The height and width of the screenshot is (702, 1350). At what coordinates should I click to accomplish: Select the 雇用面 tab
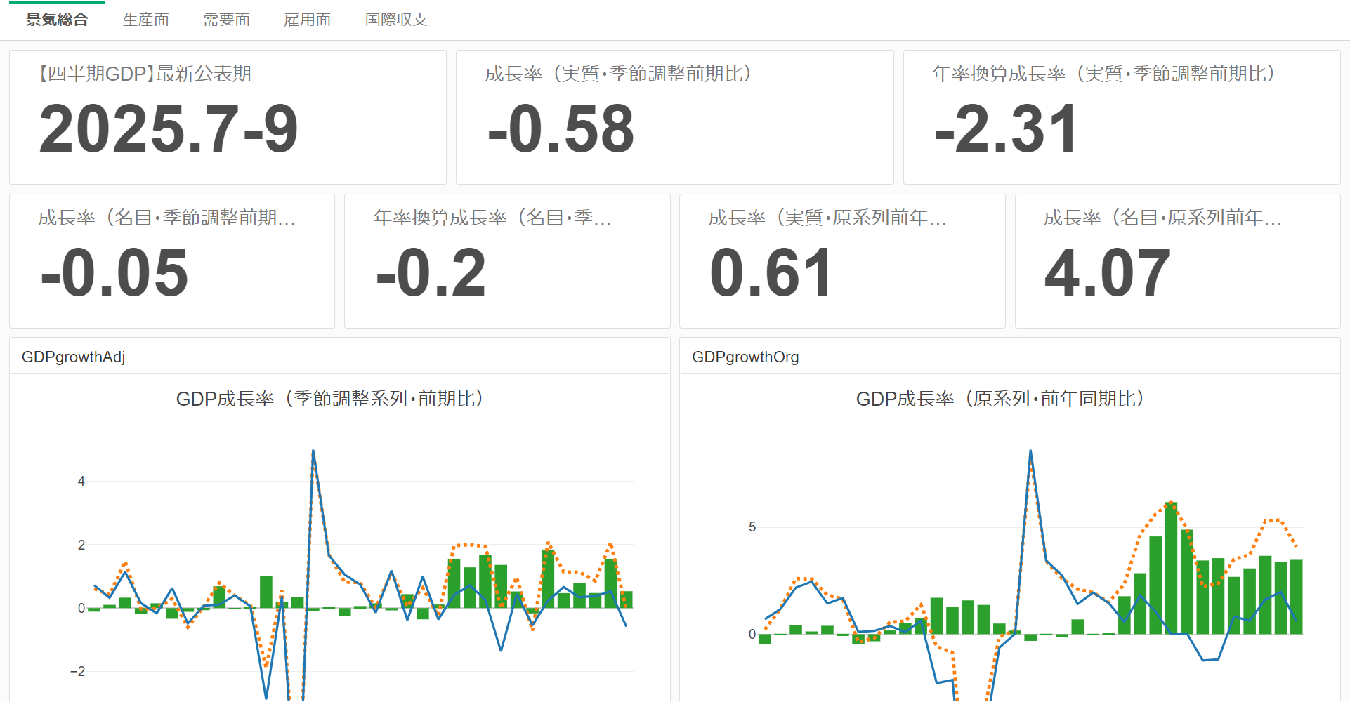coord(307,20)
